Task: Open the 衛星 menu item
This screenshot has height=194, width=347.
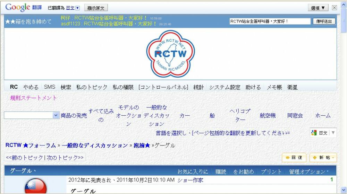Action: 292,87
